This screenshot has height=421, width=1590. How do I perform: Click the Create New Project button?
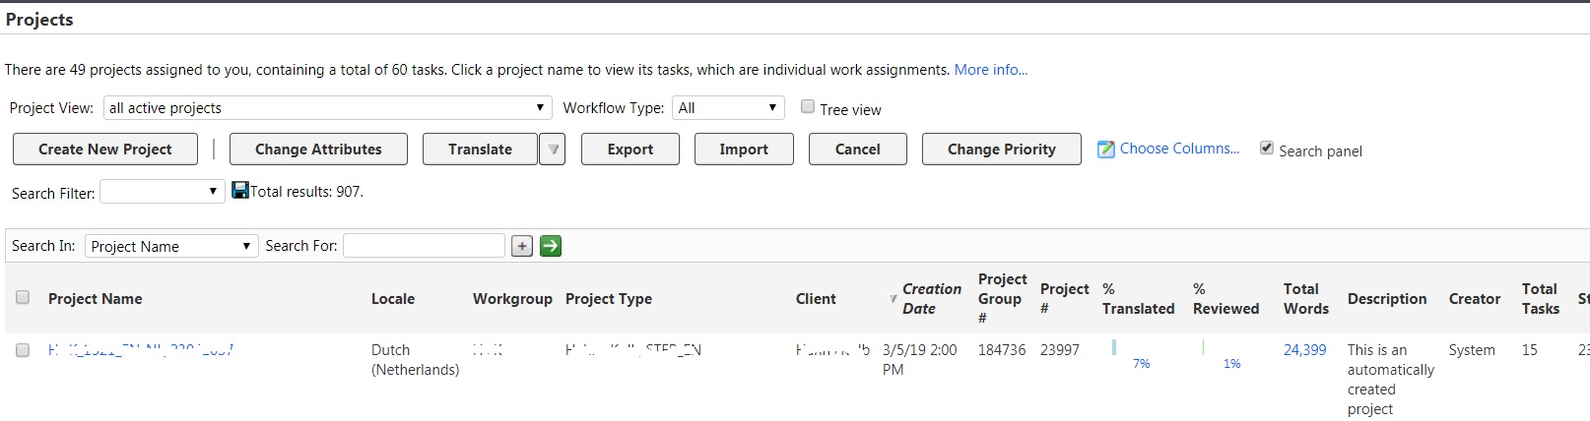click(105, 150)
